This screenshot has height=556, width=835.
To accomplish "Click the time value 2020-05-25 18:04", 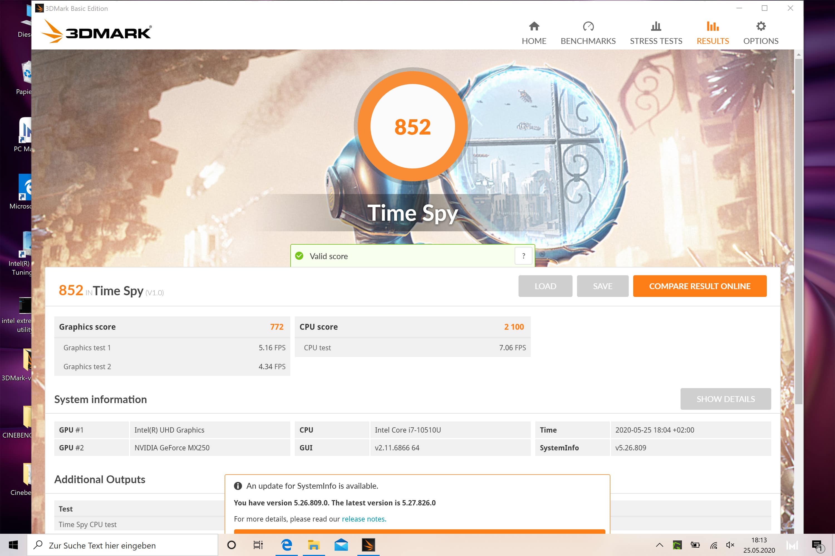I will click(691, 430).
